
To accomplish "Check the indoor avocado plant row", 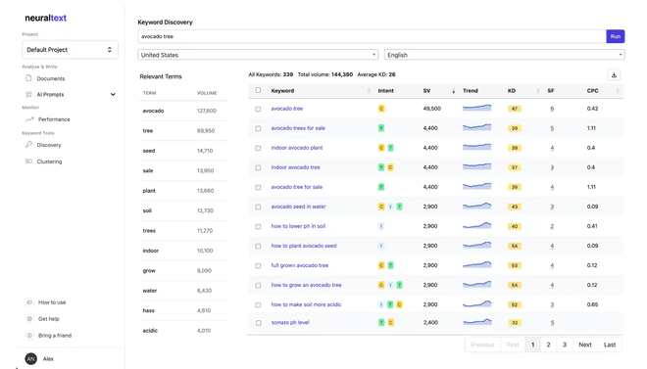I will (x=258, y=148).
